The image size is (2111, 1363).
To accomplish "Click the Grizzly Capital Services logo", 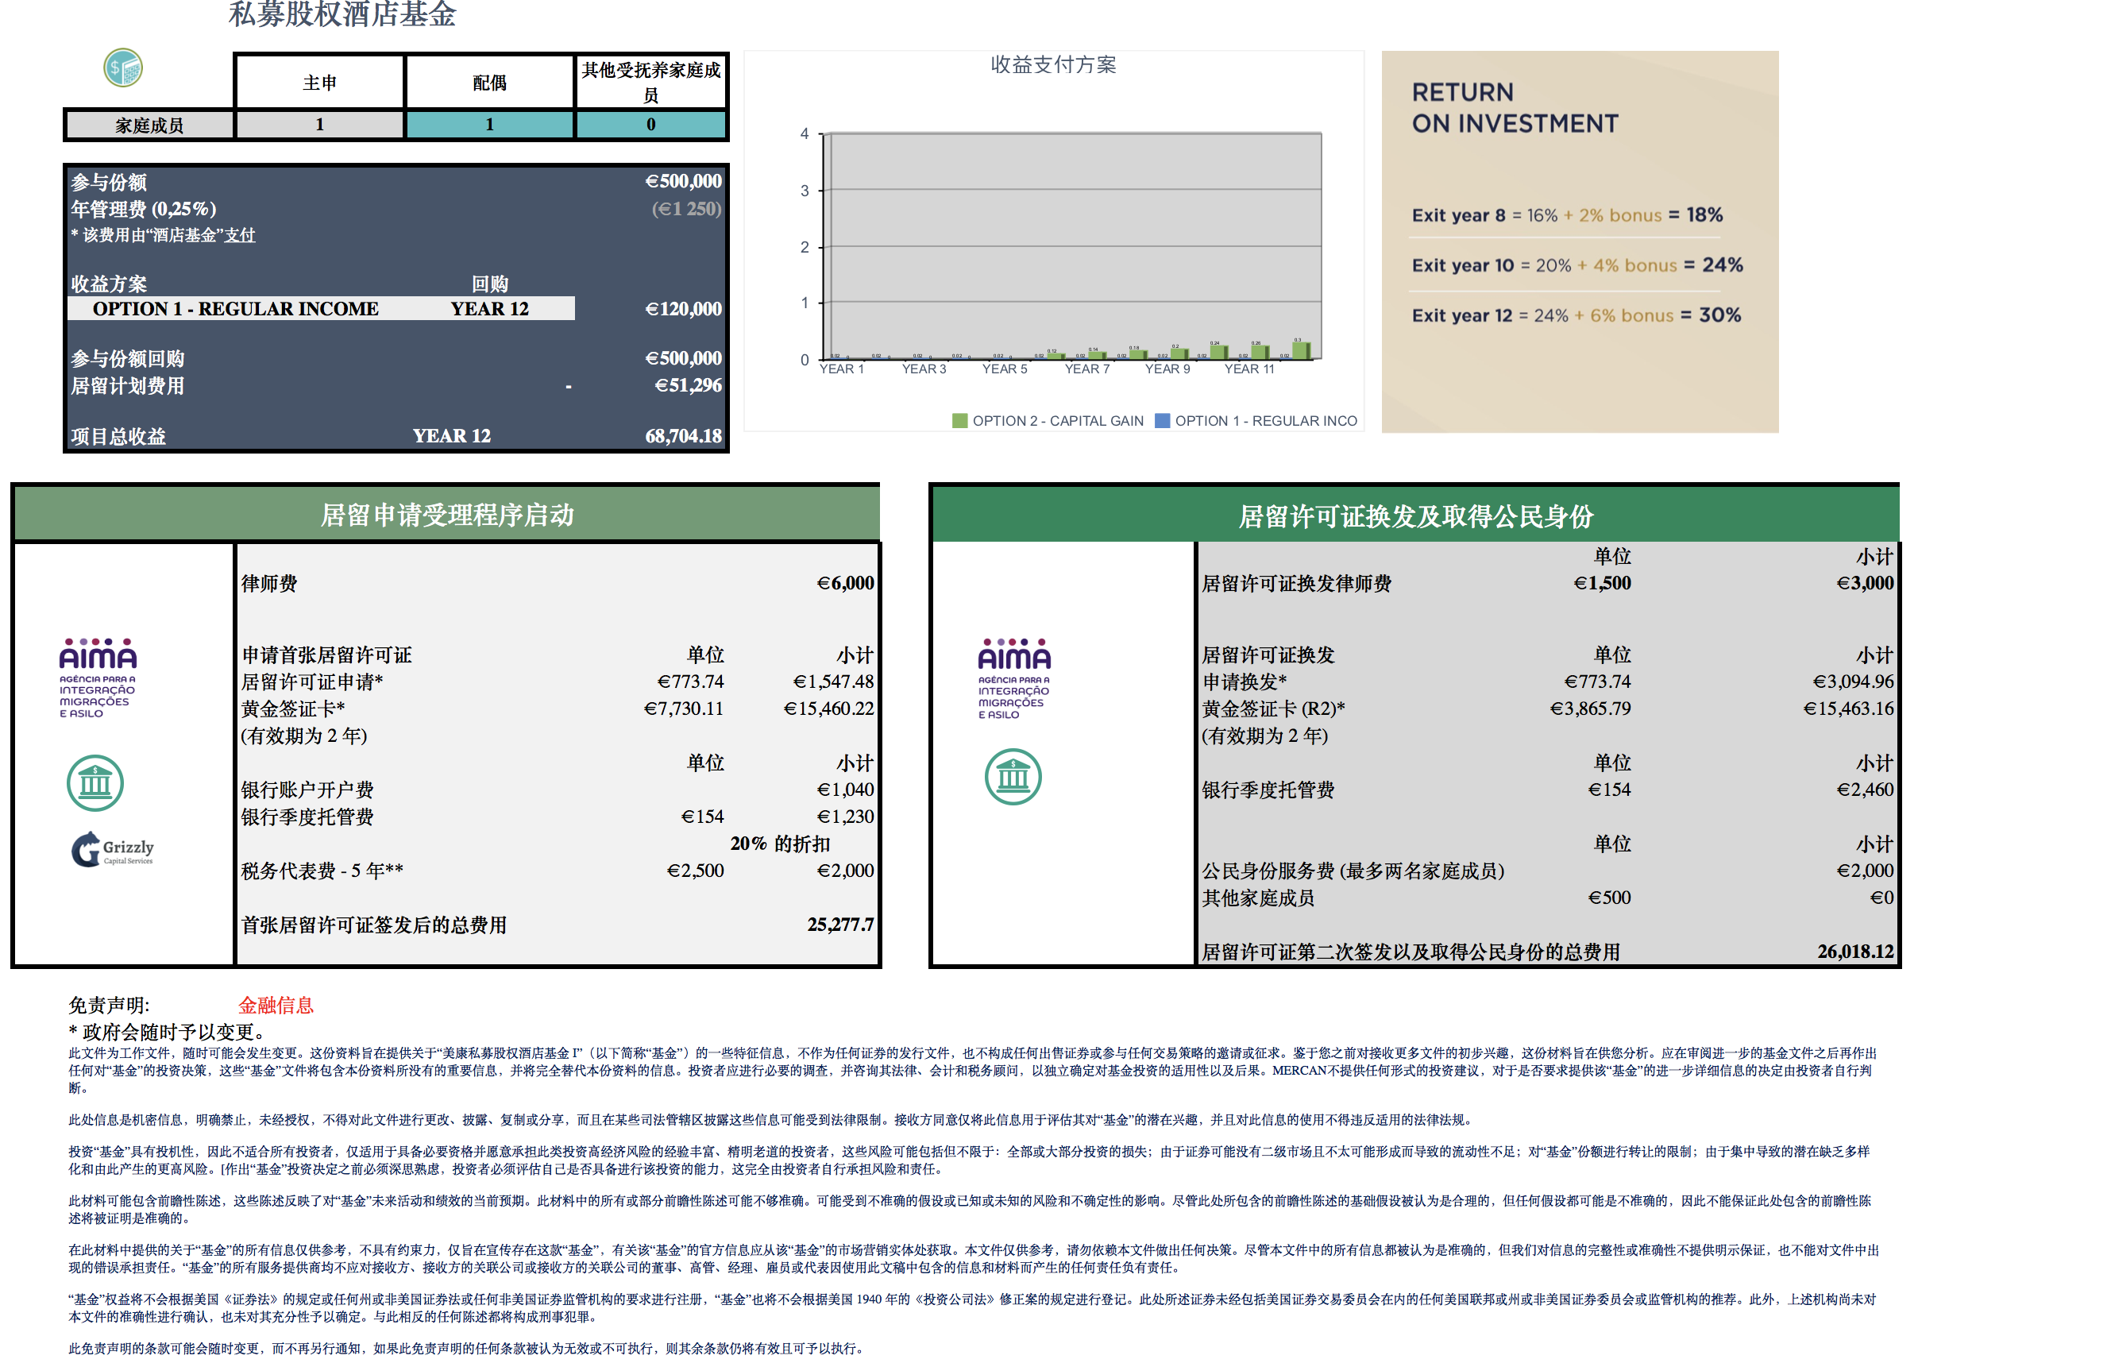I will [112, 850].
